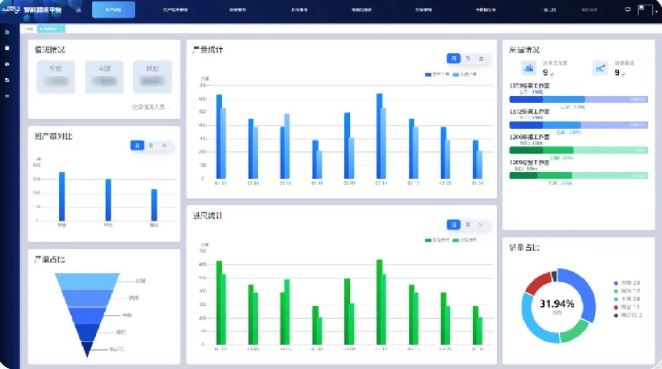The height and width of the screenshot is (369, 662).
Task: Click the 1209 working face green progress bar
Action: (579, 176)
